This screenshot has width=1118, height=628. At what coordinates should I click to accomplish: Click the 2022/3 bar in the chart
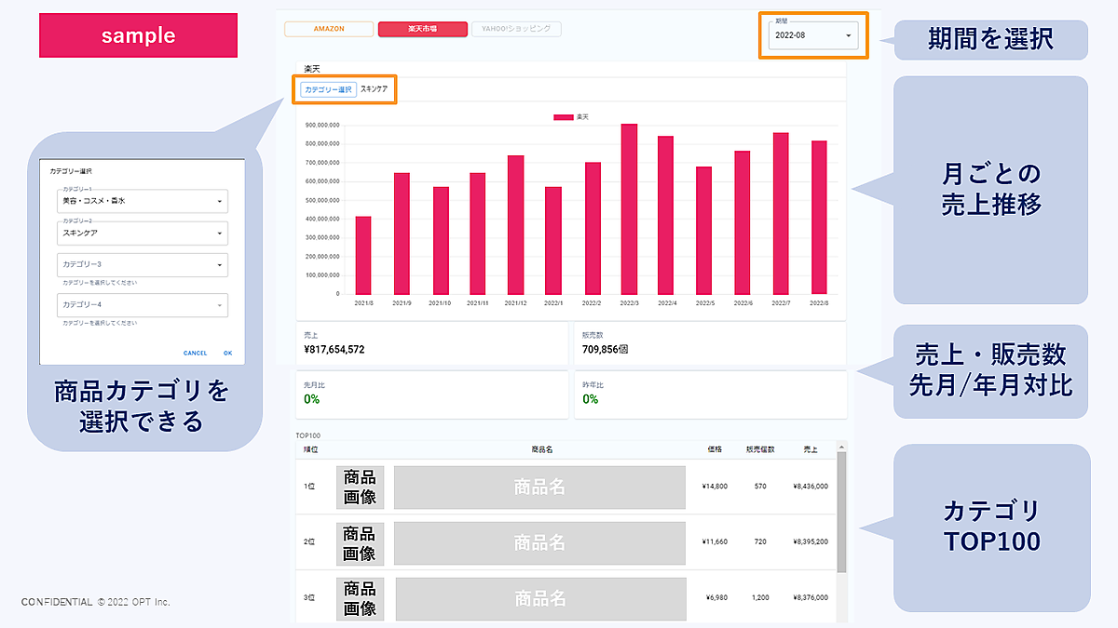[x=629, y=209]
